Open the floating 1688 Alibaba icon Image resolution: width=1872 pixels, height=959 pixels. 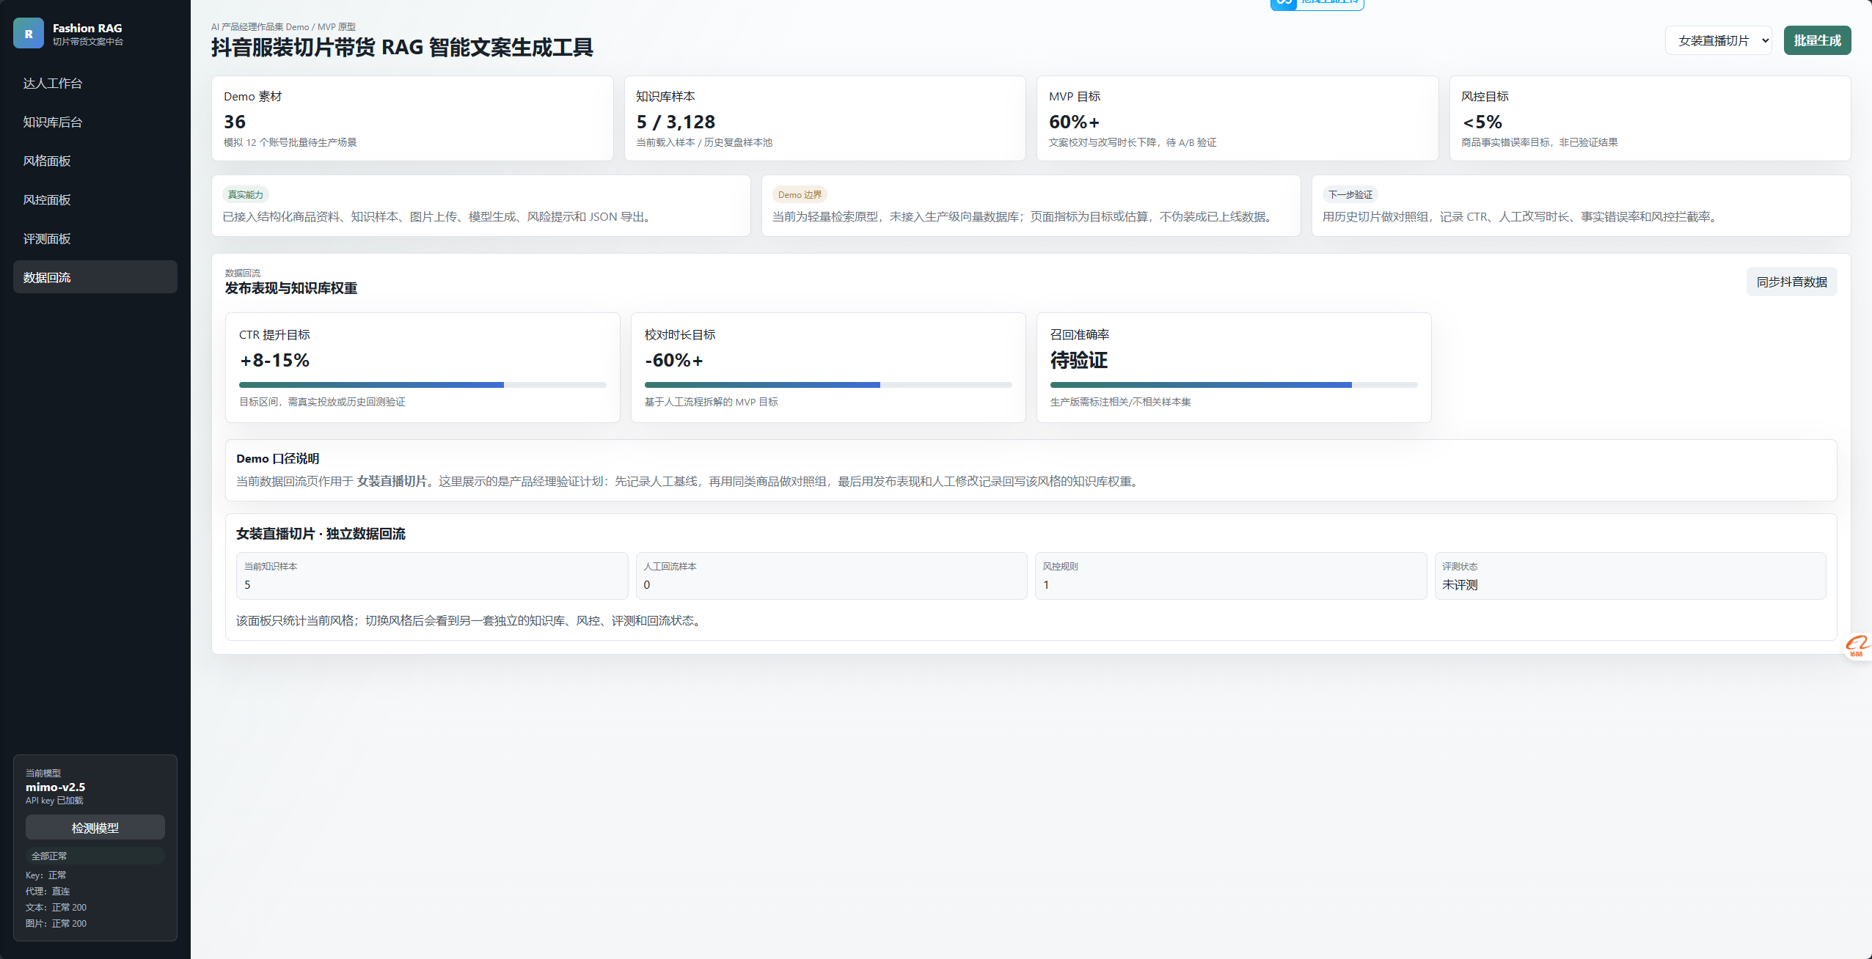tap(1858, 646)
